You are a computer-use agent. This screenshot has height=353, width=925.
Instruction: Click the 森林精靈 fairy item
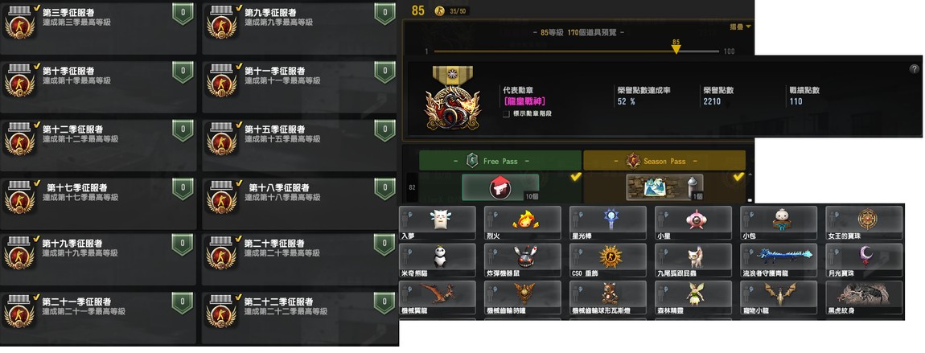pyautogui.click(x=693, y=298)
